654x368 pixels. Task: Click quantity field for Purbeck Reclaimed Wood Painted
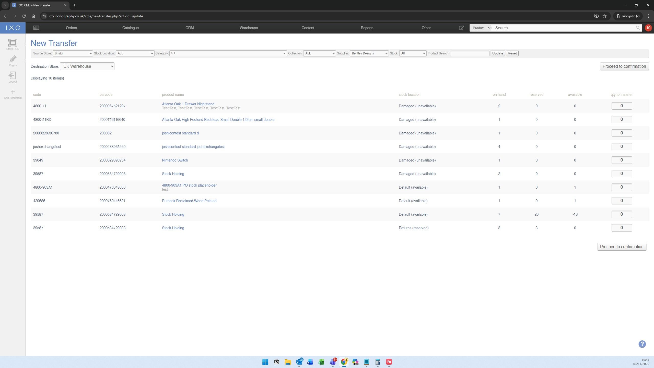coord(621,201)
